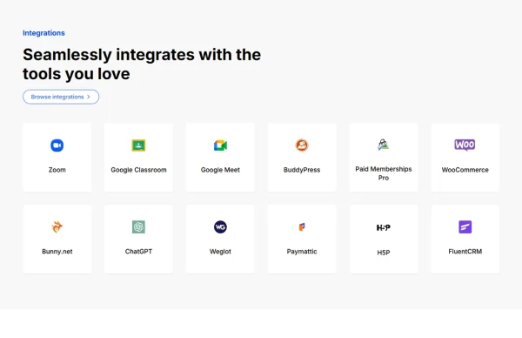
Task: Click the WooCommerce Woo logo
Action: click(x=465, y=145)
